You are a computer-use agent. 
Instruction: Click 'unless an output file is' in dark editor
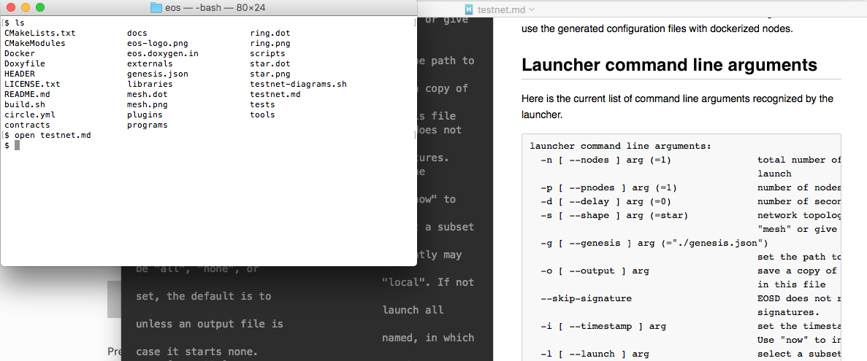click(x=210, y=324)
